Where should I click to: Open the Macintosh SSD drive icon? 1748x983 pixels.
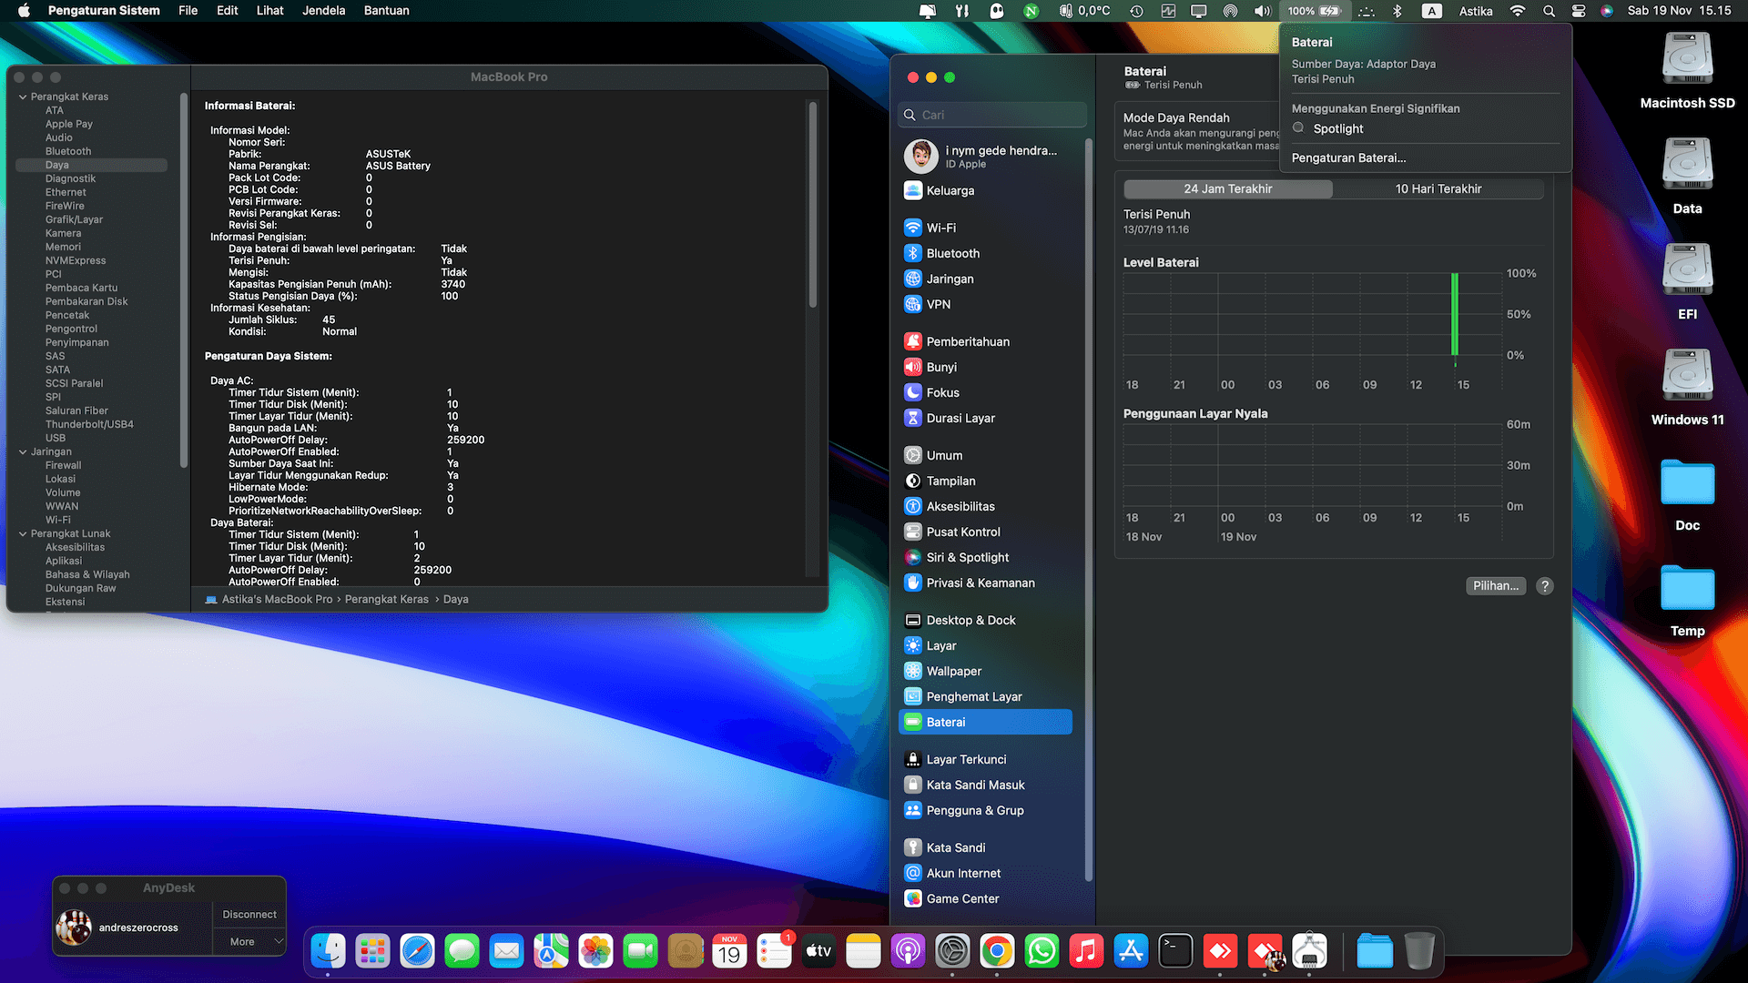1687,70
